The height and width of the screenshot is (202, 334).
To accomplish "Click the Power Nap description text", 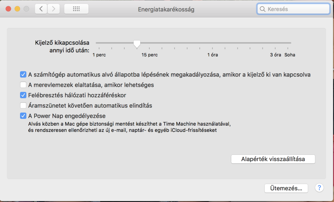I will 129,127.
